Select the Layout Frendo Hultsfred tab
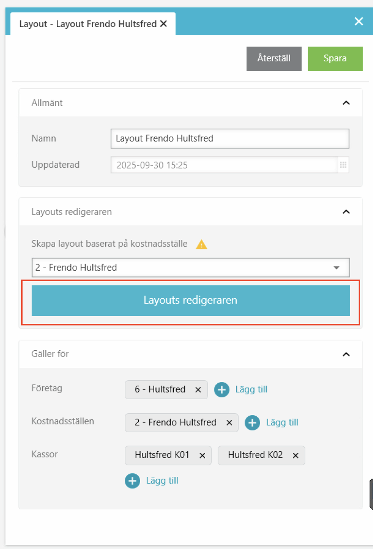Image resolution: width=373 pixels, height=549 pixels. (88, 24)
